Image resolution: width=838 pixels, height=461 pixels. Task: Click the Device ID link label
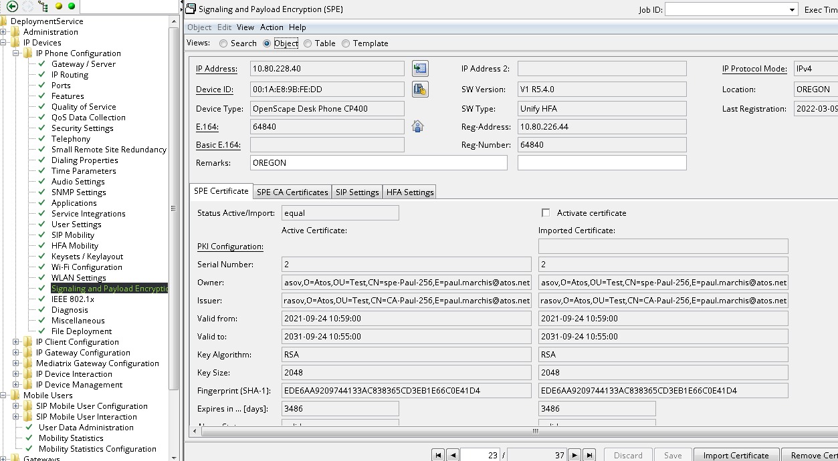point(215,90)
